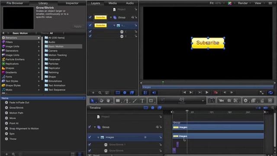Viewport: 277px width, 156px height.
Task: Select the Pan hand tool
Action: point(109,101)
